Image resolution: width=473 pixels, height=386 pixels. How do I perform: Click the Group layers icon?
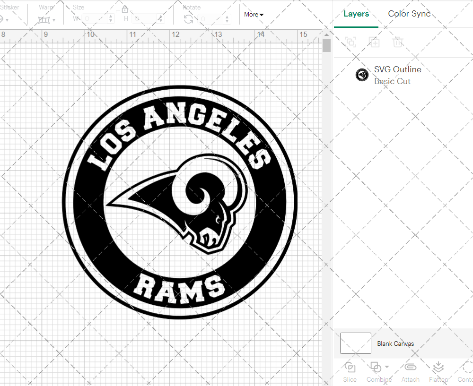[x=350, y=42]
